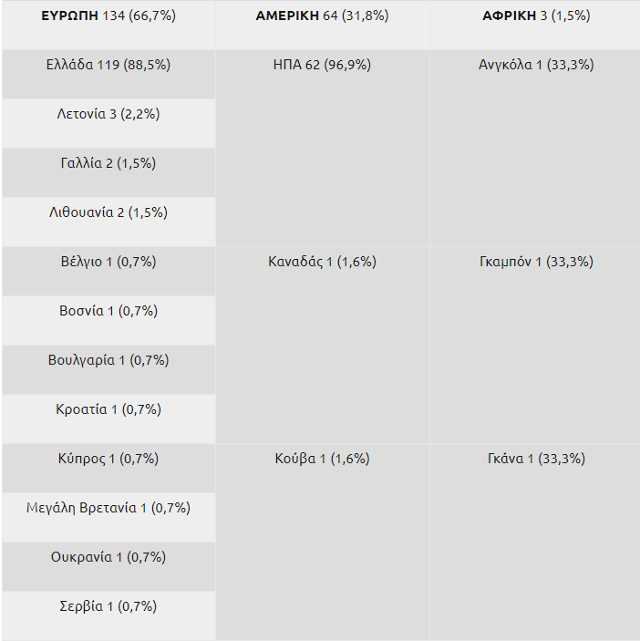Select the Ουκρανία 1 (0,7%) entry
The height and width of the screenshot is (641, 640).
[x=108, y=557]
